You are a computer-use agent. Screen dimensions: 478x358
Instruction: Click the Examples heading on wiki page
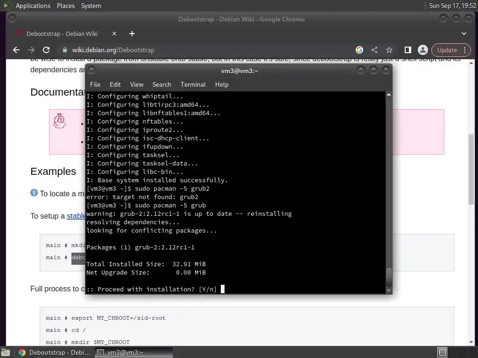coord(53,172)
